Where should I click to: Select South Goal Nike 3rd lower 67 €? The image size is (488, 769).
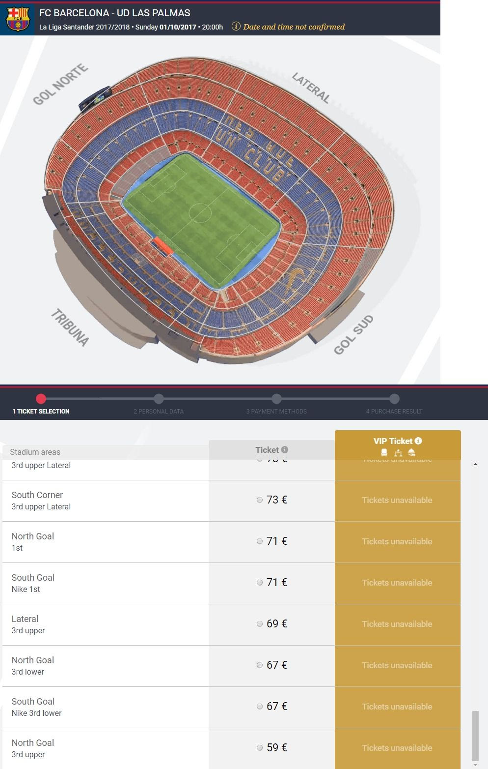point(260,707)
